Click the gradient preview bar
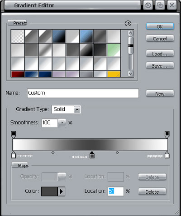 [90, 145]
